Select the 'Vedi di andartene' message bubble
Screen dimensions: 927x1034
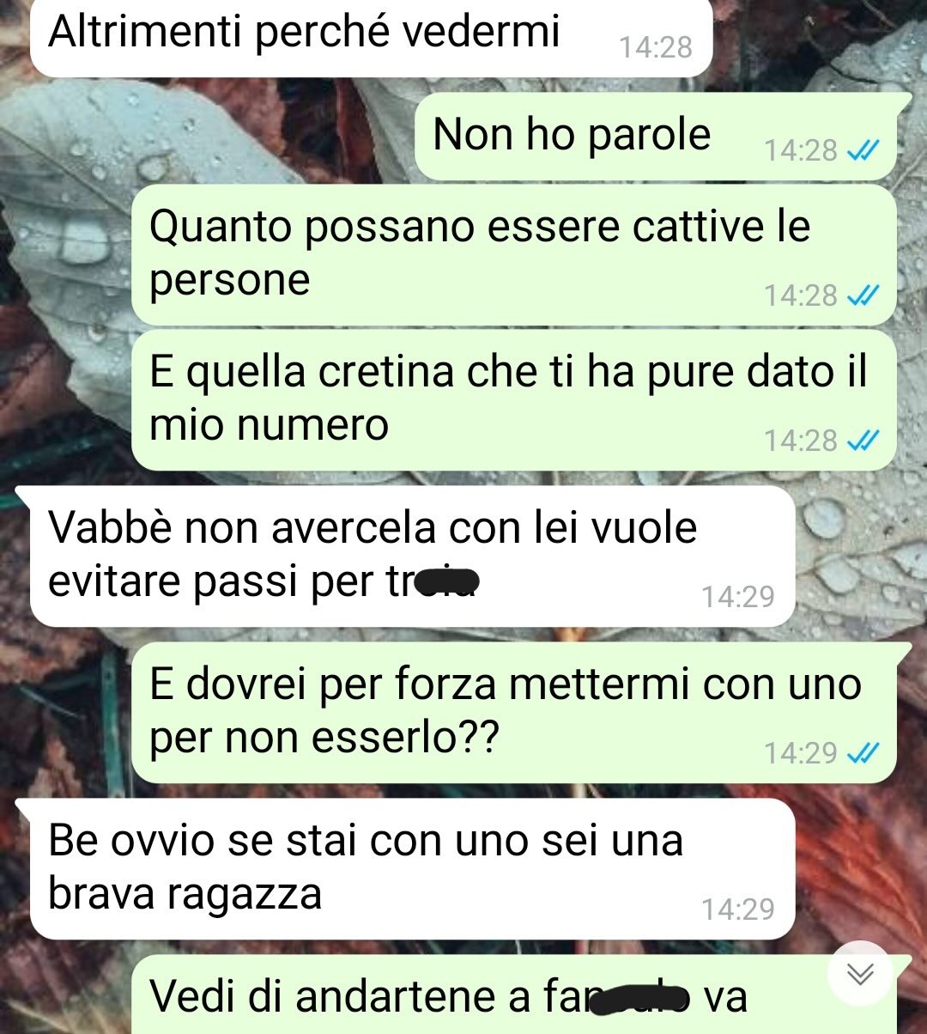(x=514, y=994)
